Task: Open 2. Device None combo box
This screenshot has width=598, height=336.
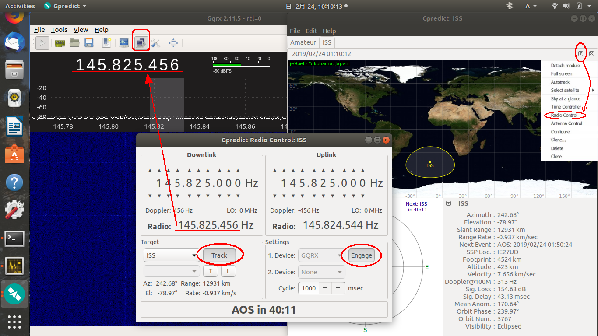Action: [x=322, y=272]
